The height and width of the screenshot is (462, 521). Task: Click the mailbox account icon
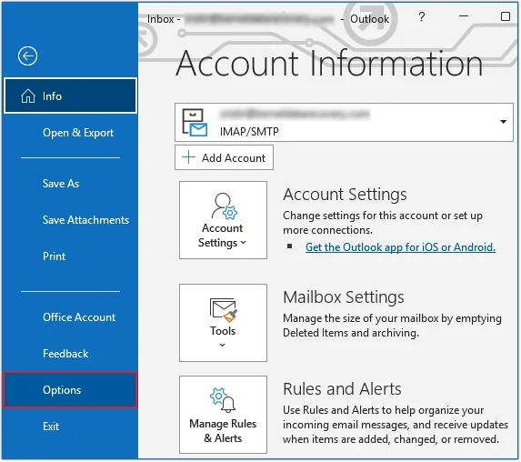point(195,122)
